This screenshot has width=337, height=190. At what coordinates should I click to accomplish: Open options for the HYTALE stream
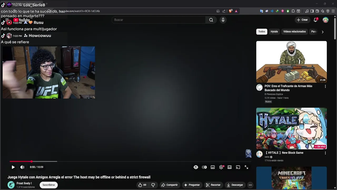[x=325, y=153]
